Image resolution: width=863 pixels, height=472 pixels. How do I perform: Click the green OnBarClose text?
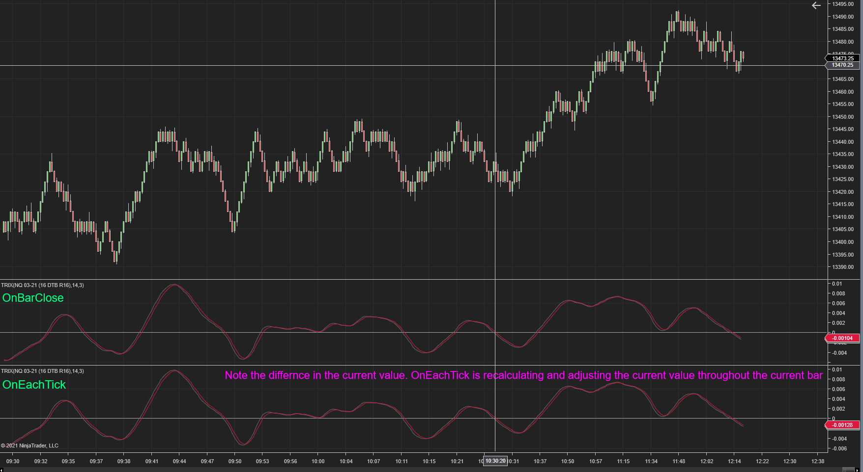(33, 298)
